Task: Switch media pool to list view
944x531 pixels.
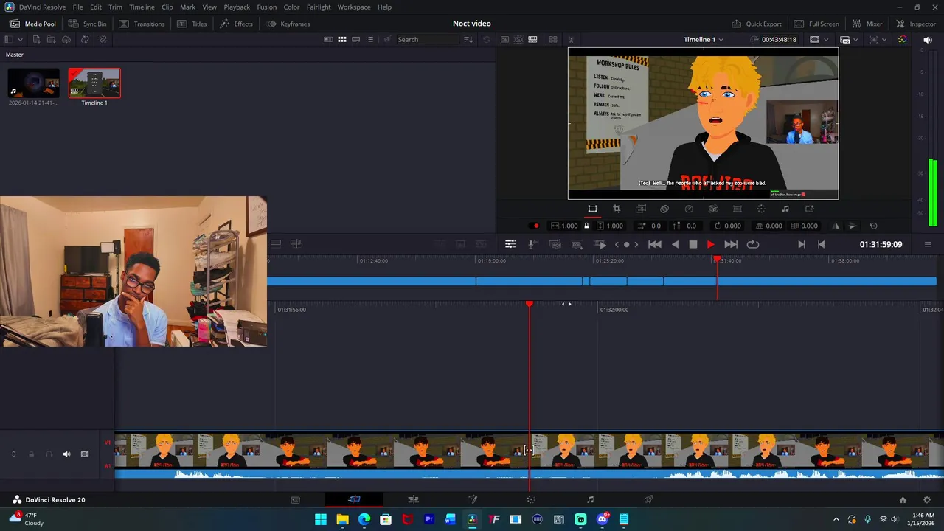Action: (370, 39)
